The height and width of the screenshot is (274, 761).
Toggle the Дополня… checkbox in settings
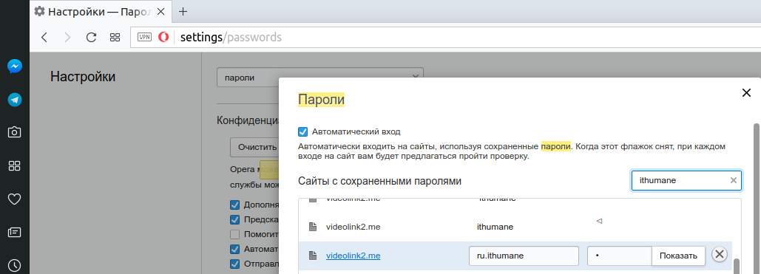(x=235, y=205)
